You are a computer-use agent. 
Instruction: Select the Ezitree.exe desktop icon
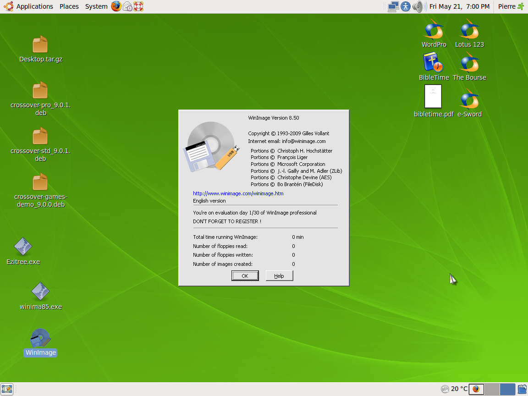[x=23, y=247]
